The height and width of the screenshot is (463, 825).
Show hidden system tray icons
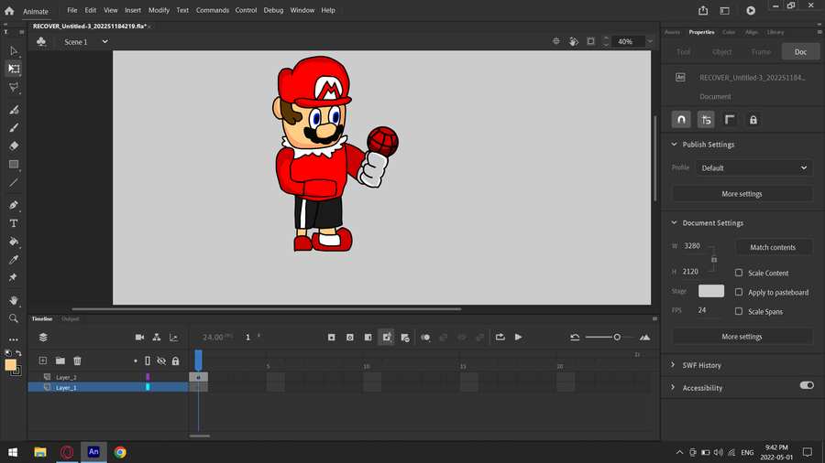679,453
